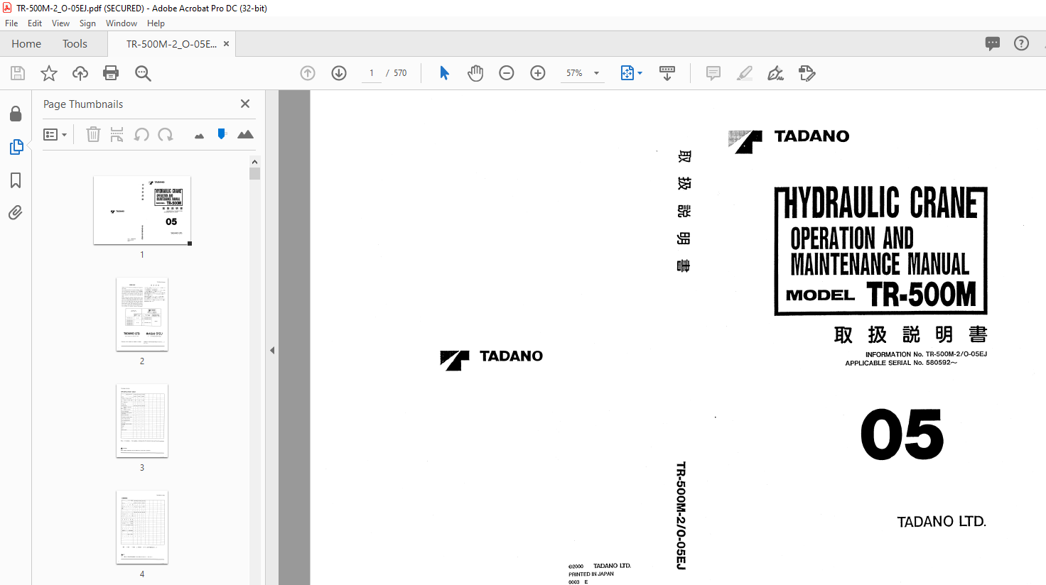Collapse the navigation pane with the left arrow
Image resolution: width=1046 pixels, height=585 pixels.
pyautogui.click(x=272, y=350)
